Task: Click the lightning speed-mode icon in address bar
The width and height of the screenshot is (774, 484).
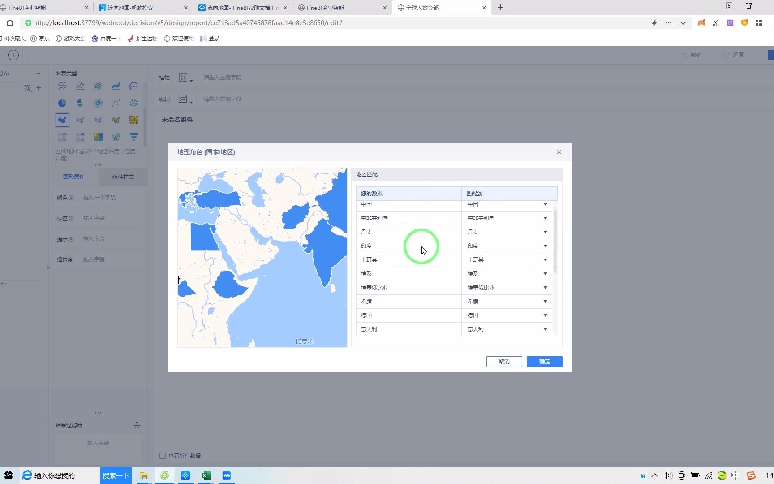Action: pos(654,23)
